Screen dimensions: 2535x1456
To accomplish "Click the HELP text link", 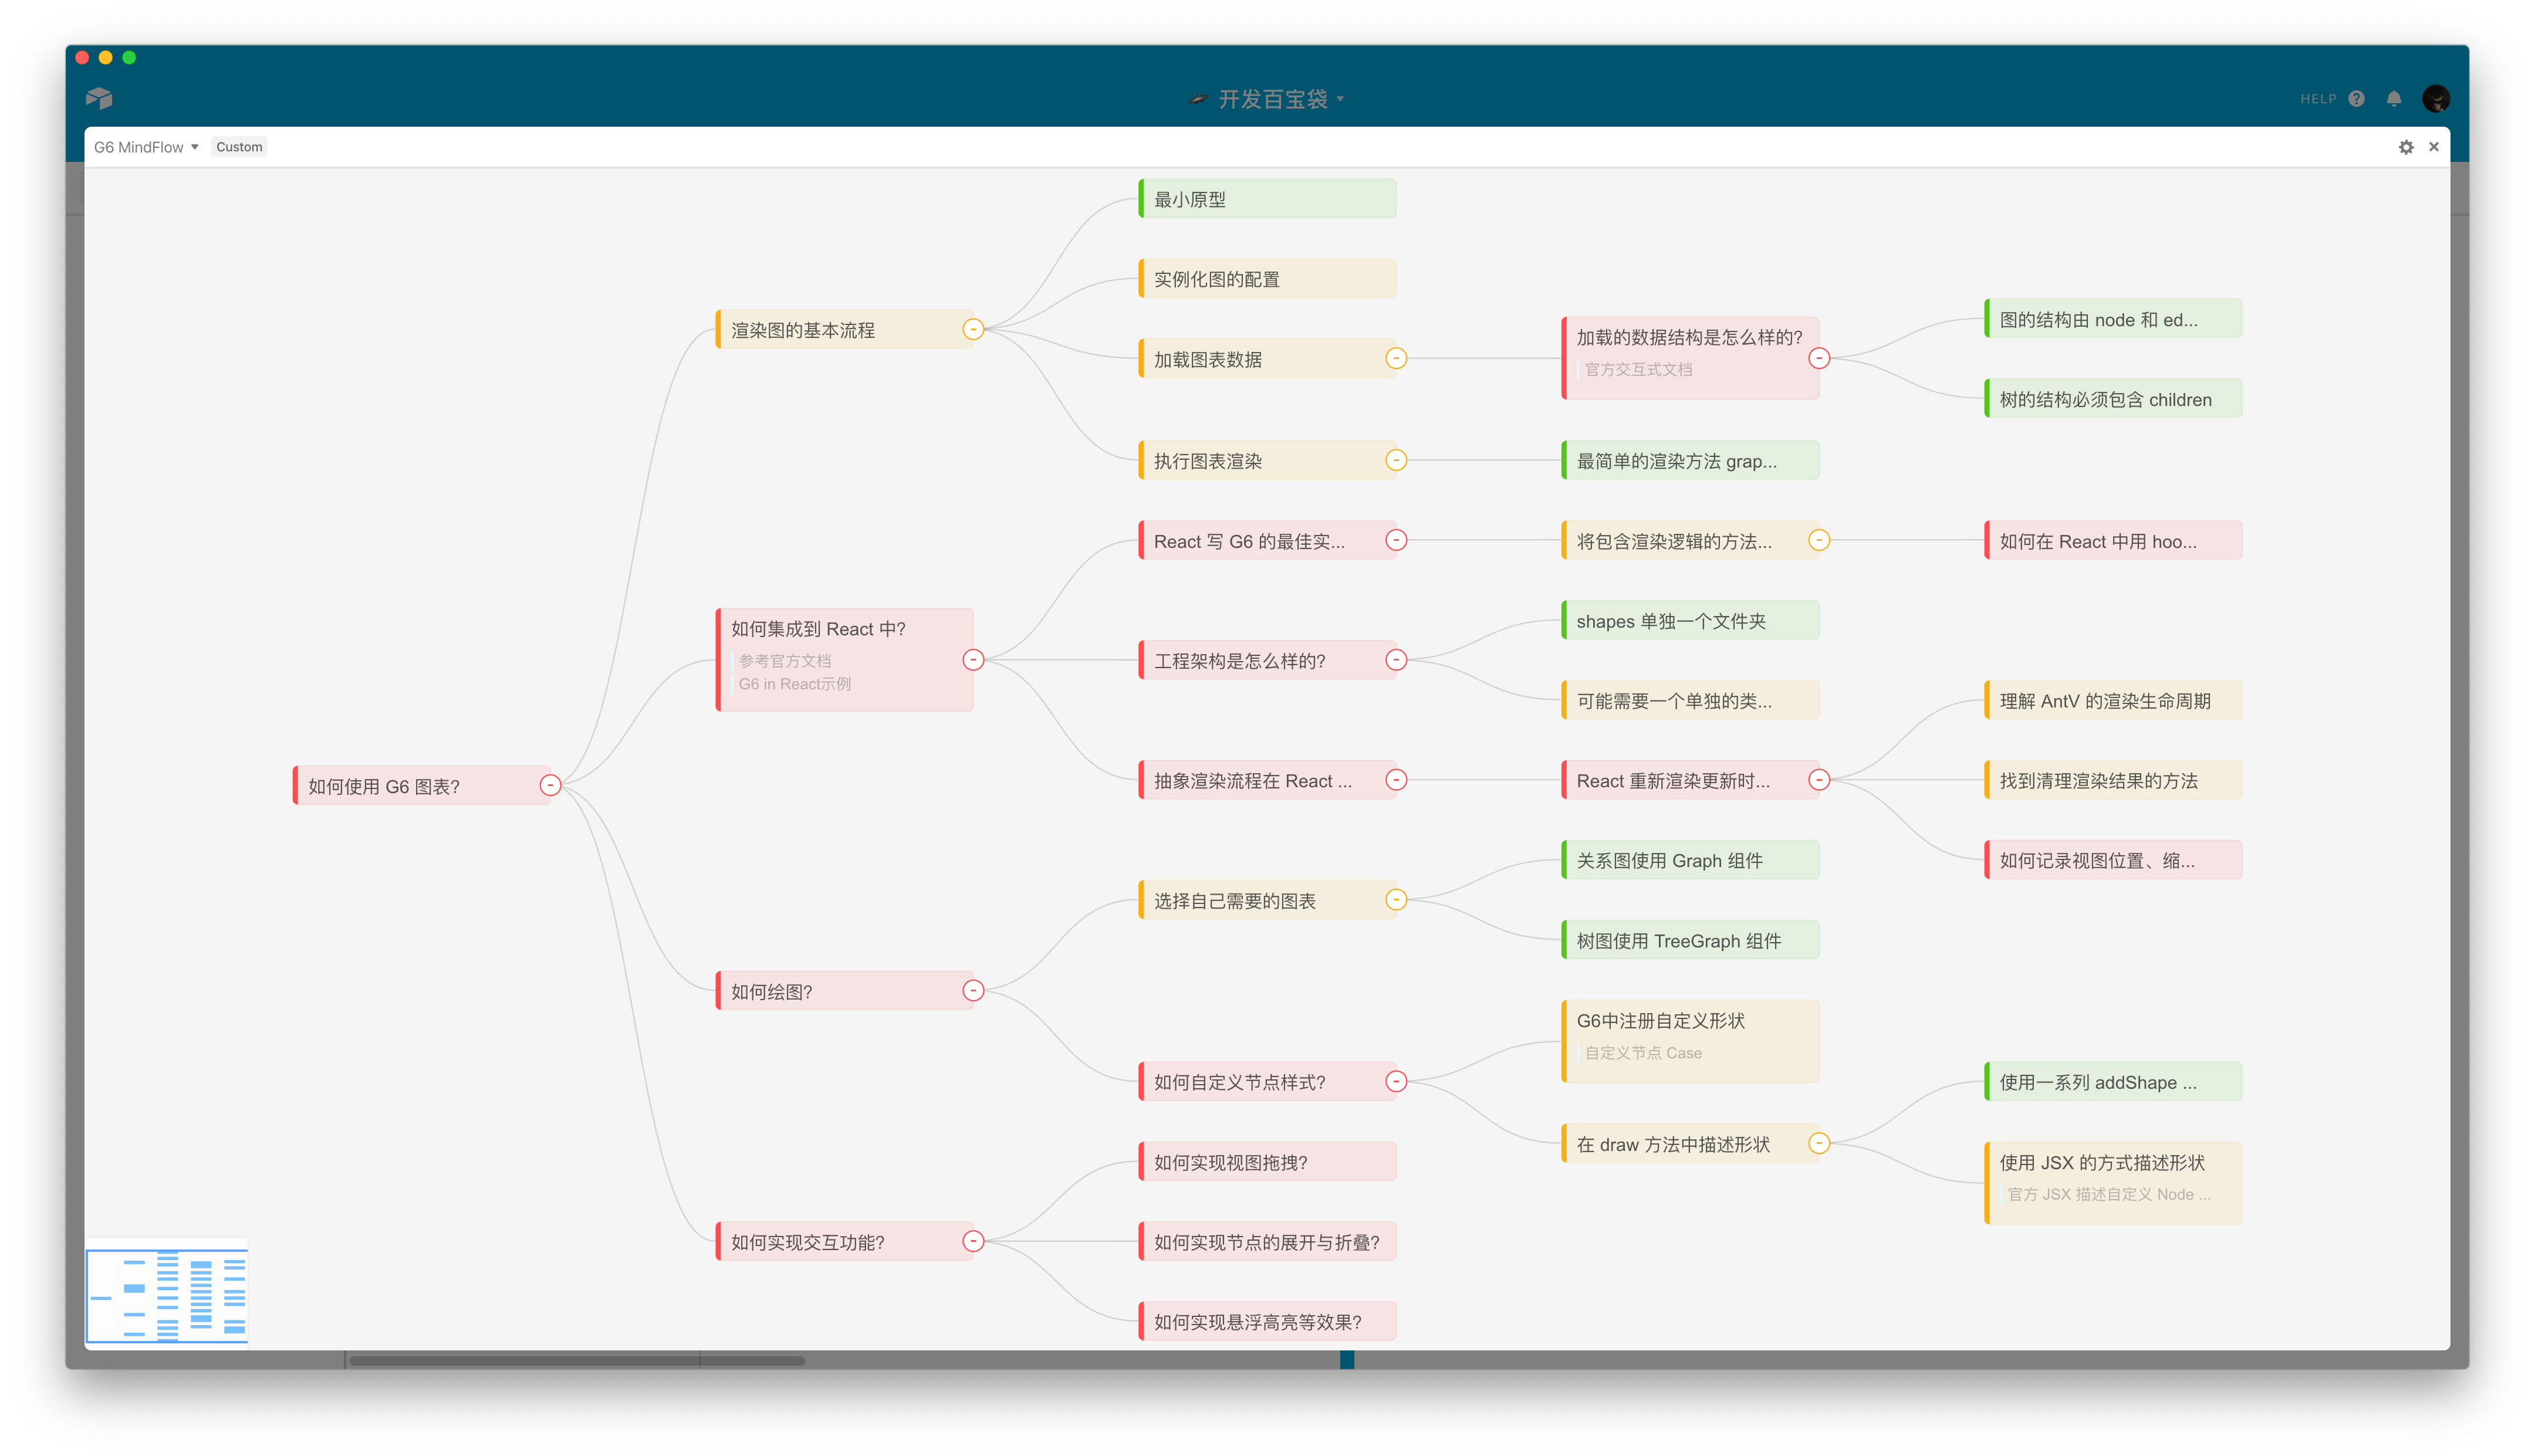I will pos(2317,99).
